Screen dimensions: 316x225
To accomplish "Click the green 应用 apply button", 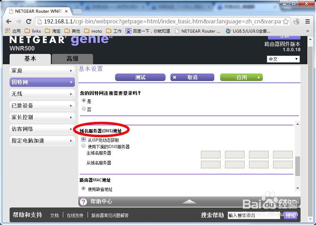I will coord(241,77).
